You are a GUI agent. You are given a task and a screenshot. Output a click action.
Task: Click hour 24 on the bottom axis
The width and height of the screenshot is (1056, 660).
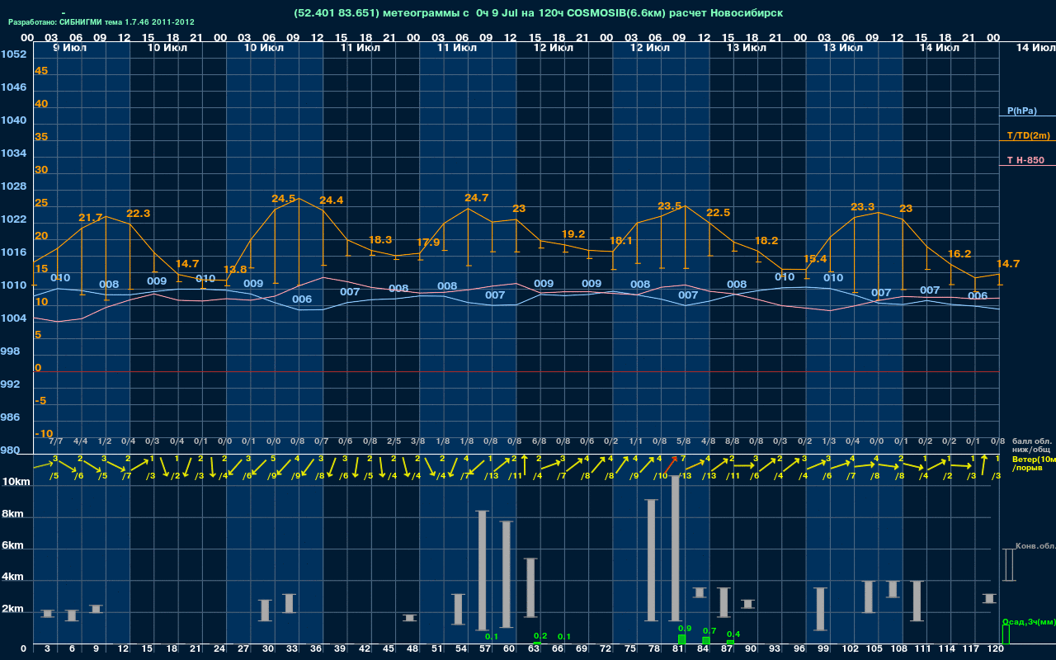coord(219,649)
